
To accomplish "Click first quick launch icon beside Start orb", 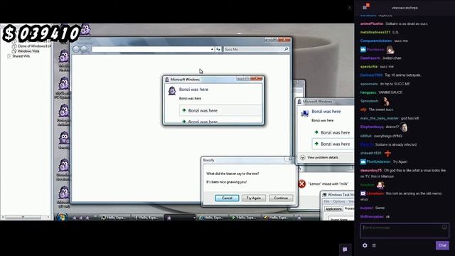I will [x=74, y=218].
